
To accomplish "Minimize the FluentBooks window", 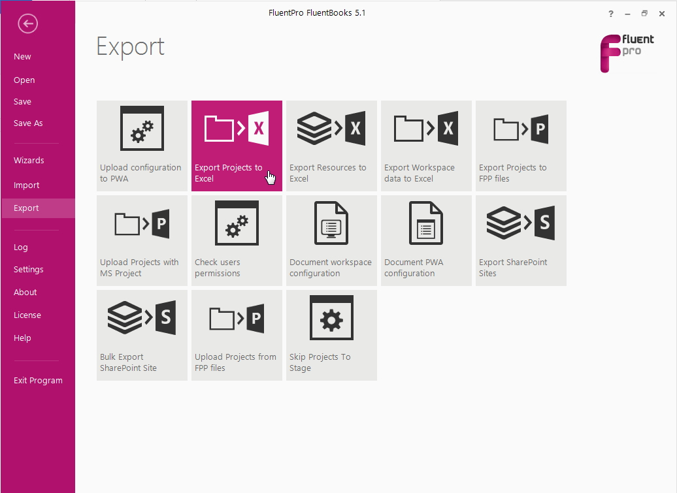I will (x=627, y=14).
